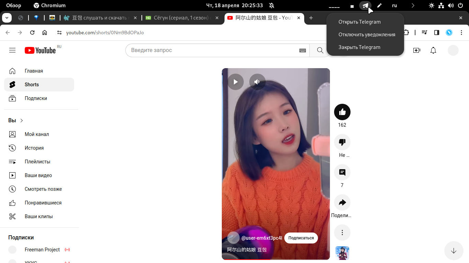Open the account avatar menu
Viewport: 469px width, 263px height.
[453, 50]
